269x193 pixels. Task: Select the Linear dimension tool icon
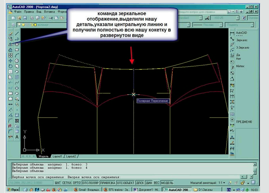[x=232, y=34]
